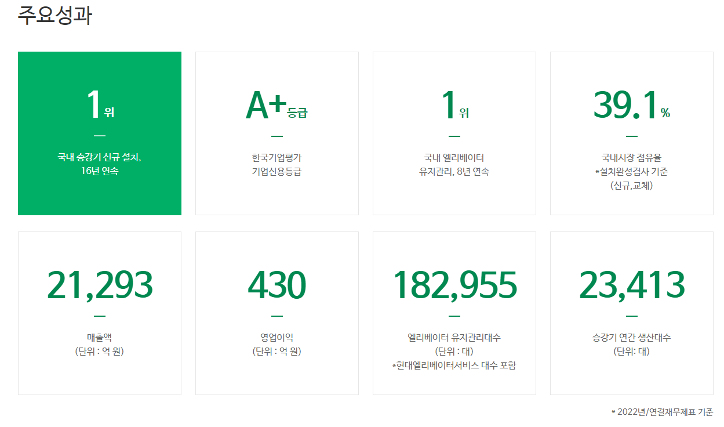Select the 21,293 revenue figure
The width and height of the screenshot is (724, 427).
coord(100,284)
